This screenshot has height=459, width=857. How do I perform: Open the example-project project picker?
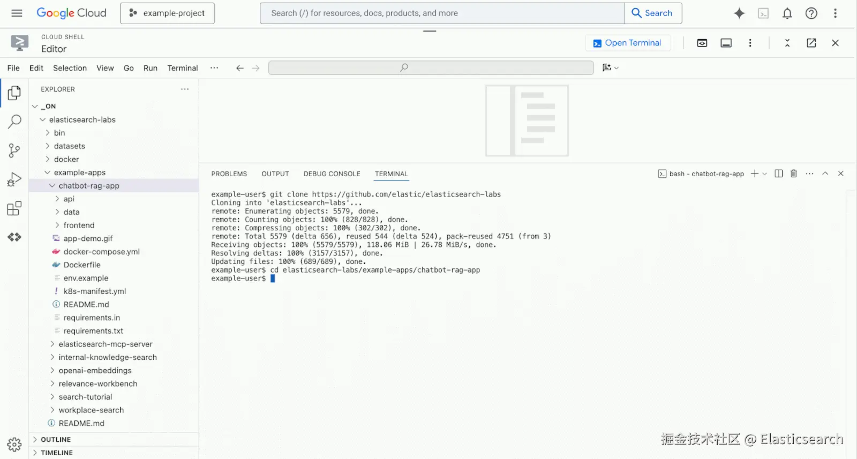167,13
